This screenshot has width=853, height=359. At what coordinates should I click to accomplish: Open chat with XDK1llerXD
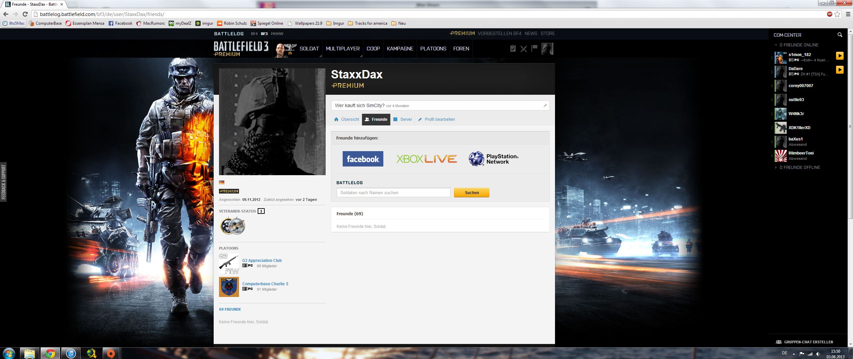click(799, 128)
